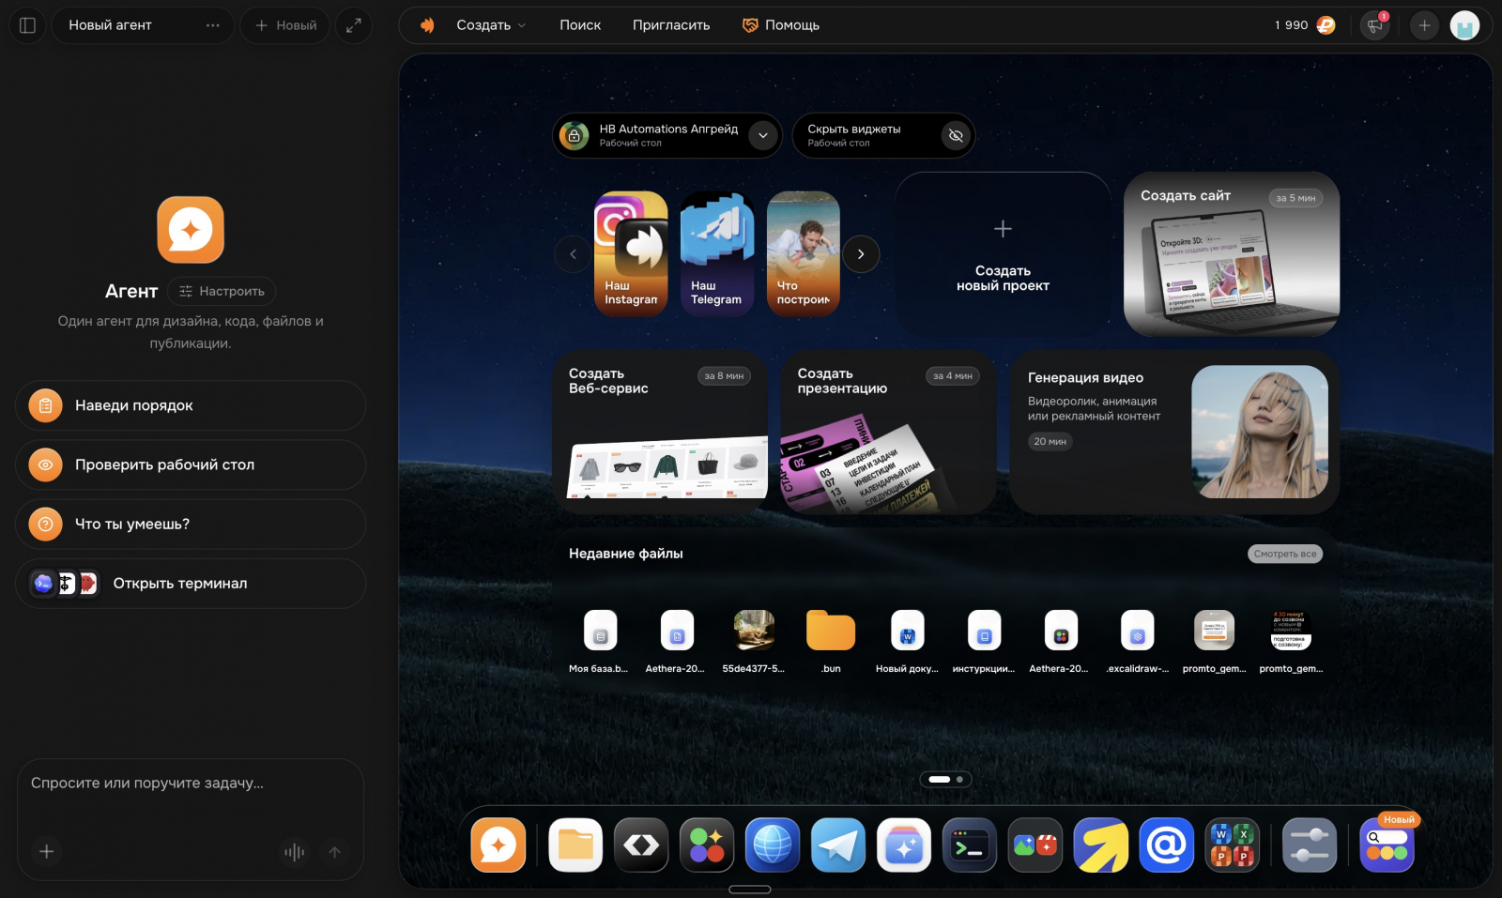This screenshot has height=898, width=1502.
Task: Open the sliders settings app in dock
Action: tap(1310, 845)
